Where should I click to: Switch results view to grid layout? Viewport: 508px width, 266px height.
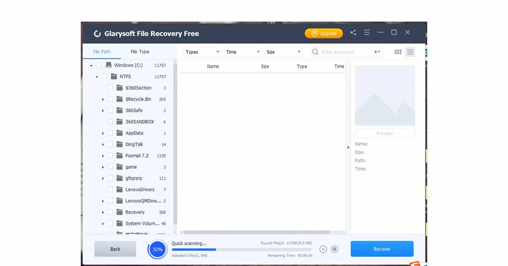[398, 52]
